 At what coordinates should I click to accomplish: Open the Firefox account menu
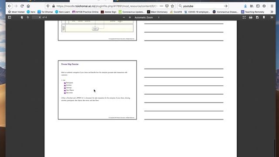(264, 6)
